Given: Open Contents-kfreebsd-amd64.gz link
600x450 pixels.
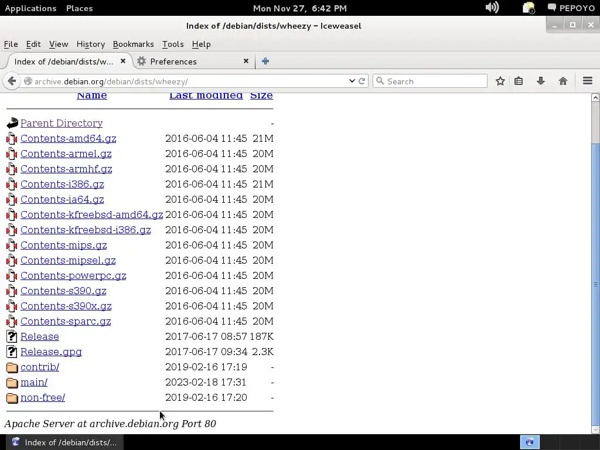Looking at the screenshot, I should pyautogui.click(x=92, y=214).
